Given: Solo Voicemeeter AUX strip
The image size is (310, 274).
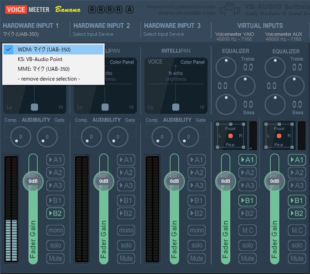Looking at the screenshot, I should tap(297, 245).
